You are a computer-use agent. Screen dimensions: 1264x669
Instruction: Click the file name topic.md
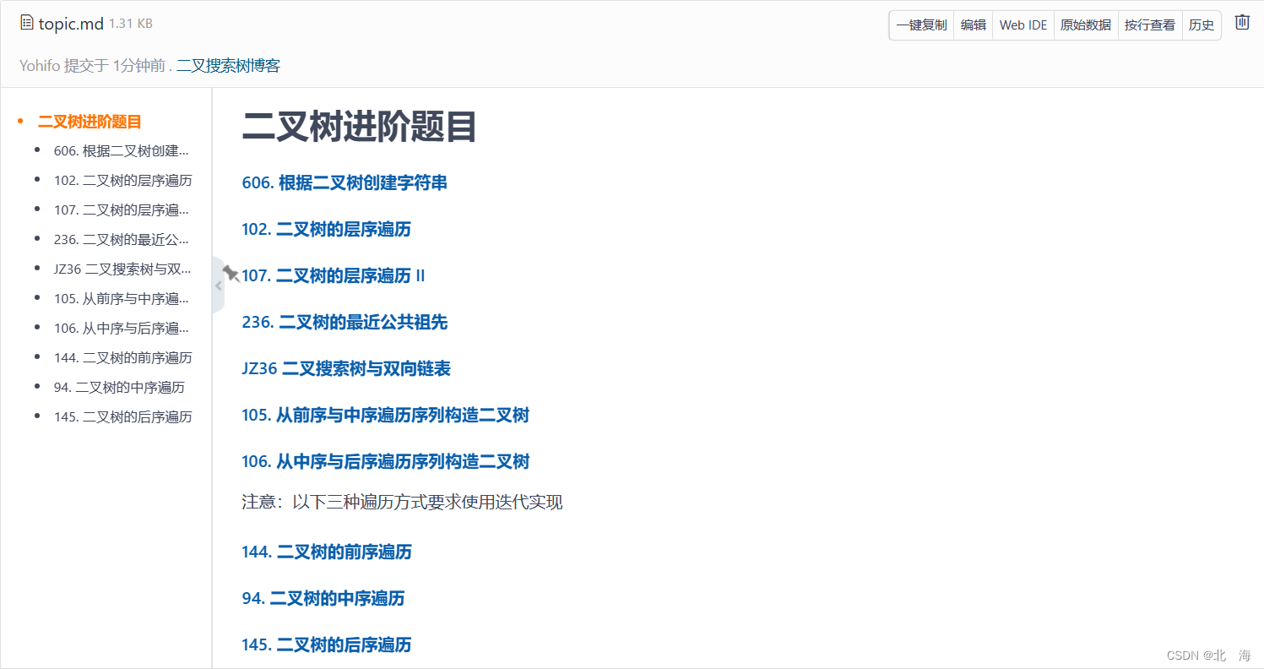point(71,24)
